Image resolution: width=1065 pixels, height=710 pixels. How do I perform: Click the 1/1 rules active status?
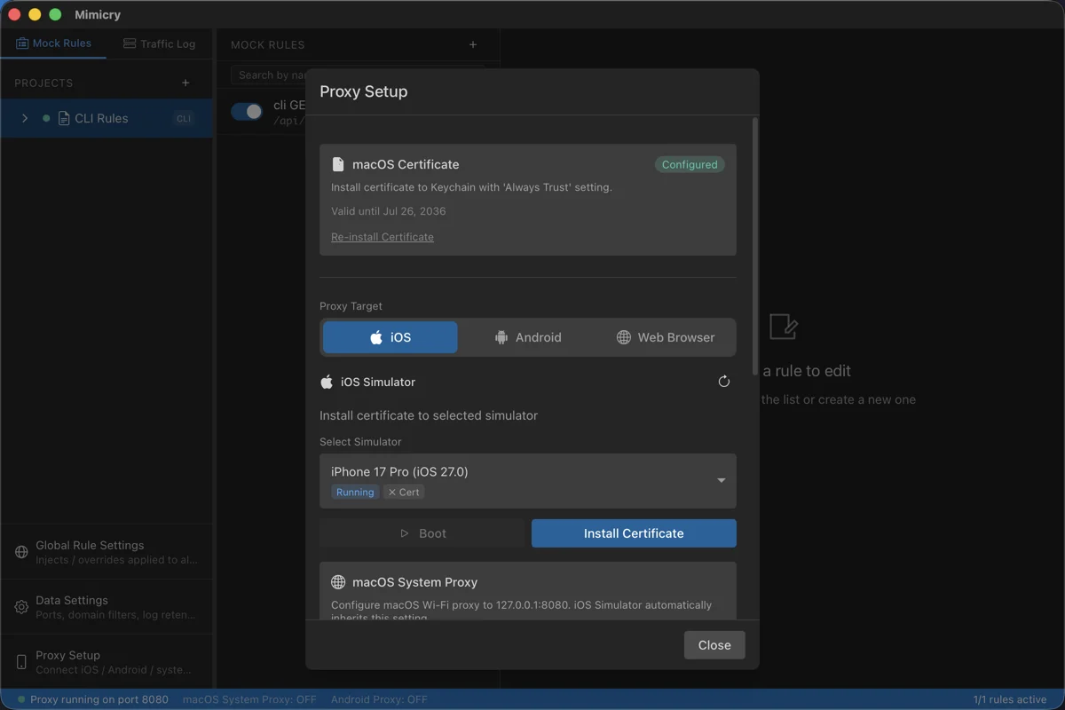[1010, 699]
